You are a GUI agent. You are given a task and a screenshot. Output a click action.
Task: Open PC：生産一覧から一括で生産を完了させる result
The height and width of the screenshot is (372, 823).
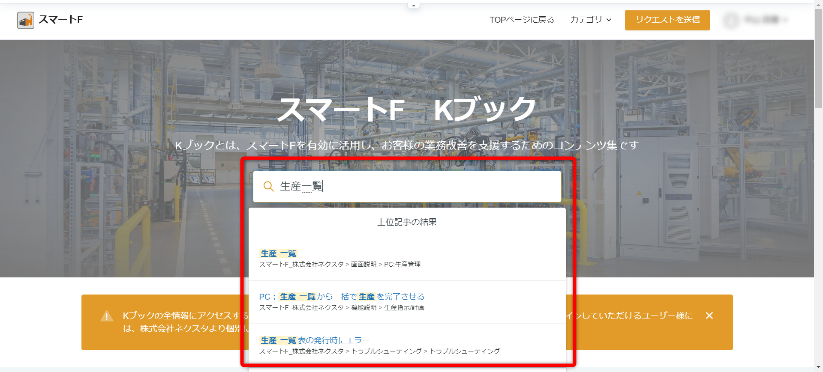pos(342,297)
